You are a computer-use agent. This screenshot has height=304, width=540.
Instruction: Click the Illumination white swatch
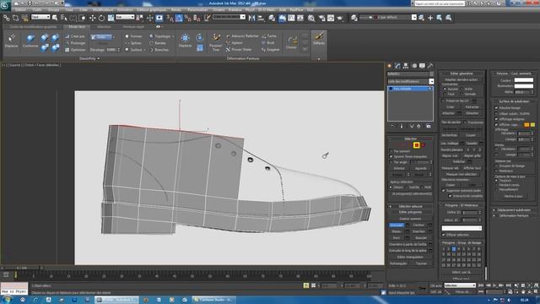[x=523, y=86]
